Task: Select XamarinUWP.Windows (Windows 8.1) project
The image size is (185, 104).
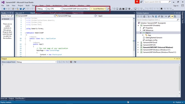Action: [157, 50]
